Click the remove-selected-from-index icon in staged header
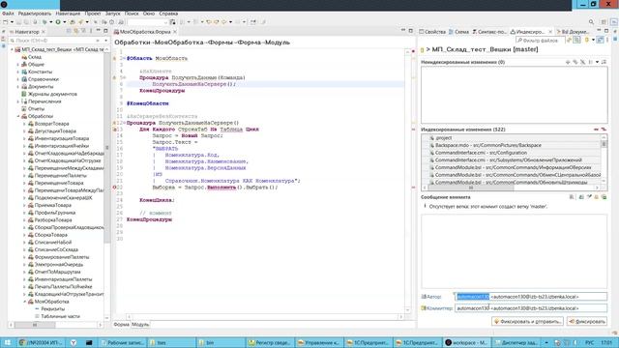This screenshot has width=619, height=348. tap(596, 129)
